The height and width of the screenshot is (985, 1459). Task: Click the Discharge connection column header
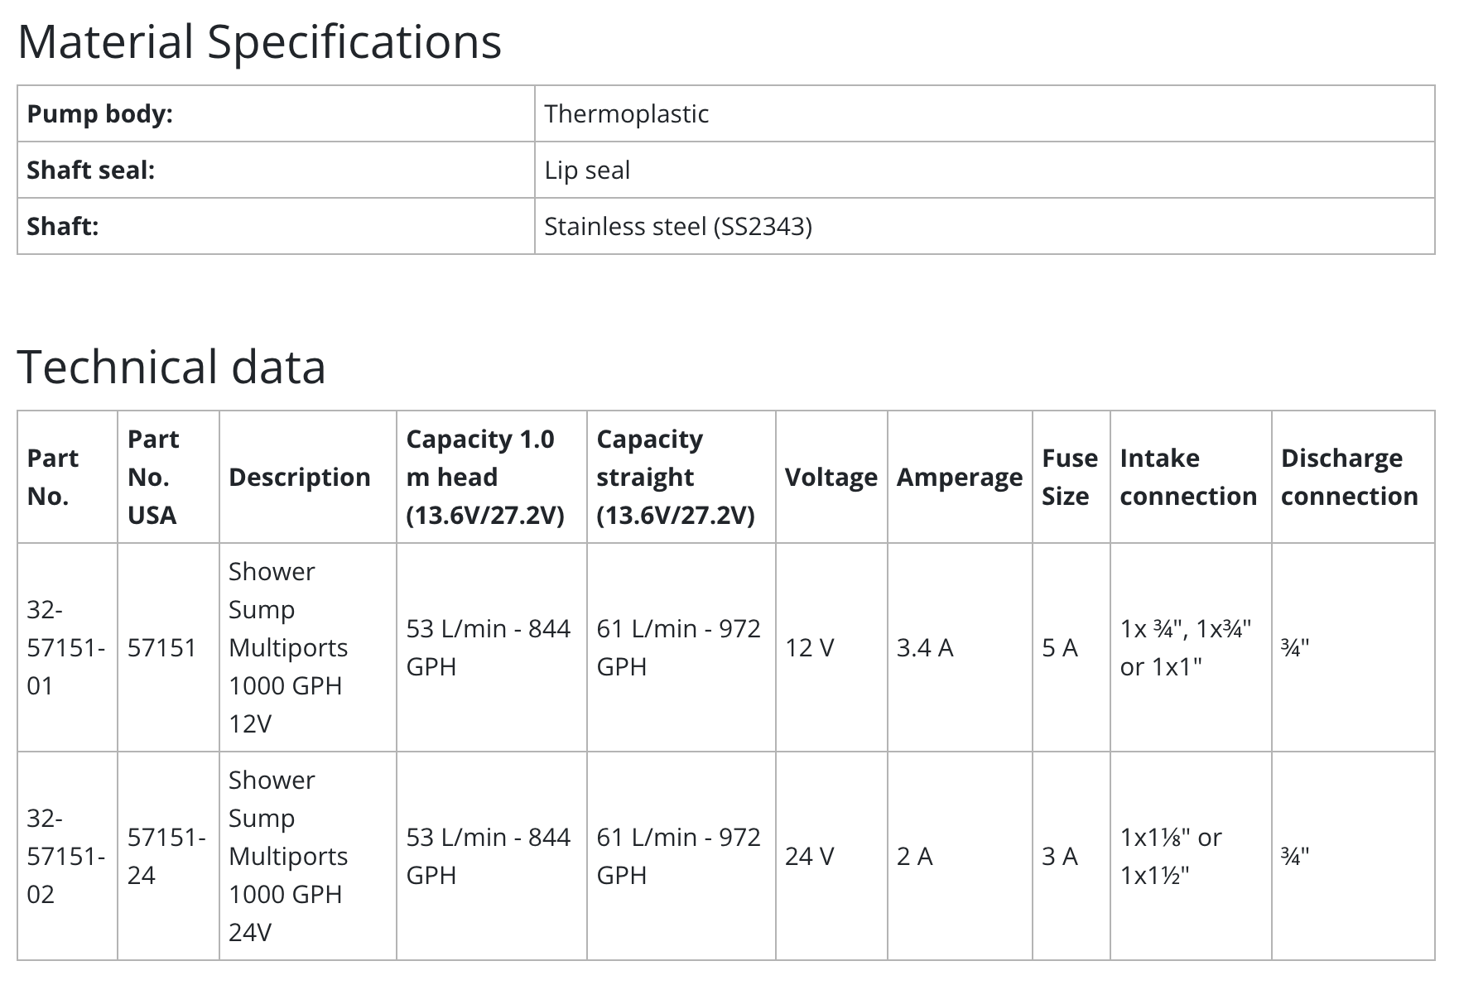coord(1349,477)
